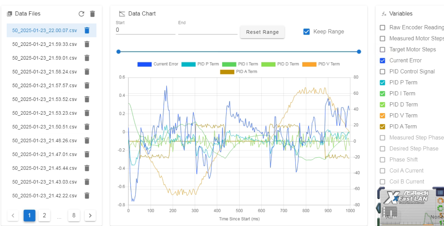Delete file 50_2025-01-23_21.59.01.csv

(87, 58)
